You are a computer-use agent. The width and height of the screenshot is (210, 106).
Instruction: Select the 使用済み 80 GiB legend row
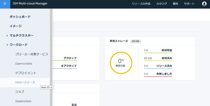click(158, 59)
